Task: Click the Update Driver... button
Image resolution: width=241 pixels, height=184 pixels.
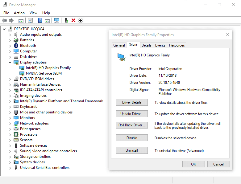Action: (132, 114)
